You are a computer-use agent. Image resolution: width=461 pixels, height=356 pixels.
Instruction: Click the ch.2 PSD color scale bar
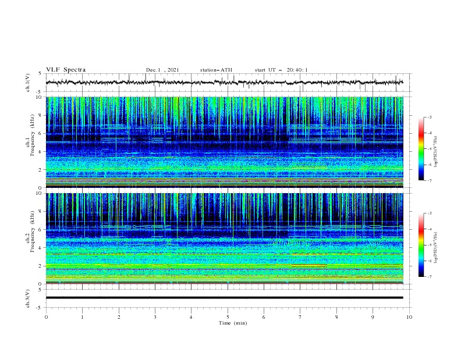click(421, 245)
